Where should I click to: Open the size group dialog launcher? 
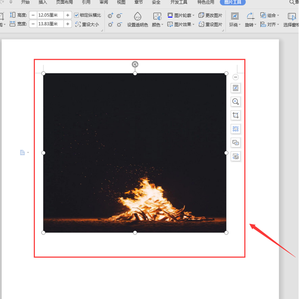pos(102,30)
